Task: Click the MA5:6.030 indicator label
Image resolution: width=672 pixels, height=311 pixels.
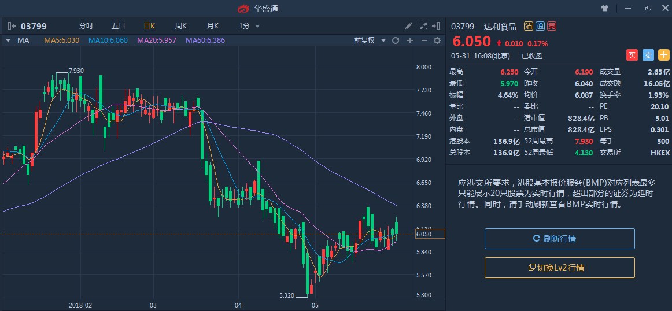Action: point(62,40)
